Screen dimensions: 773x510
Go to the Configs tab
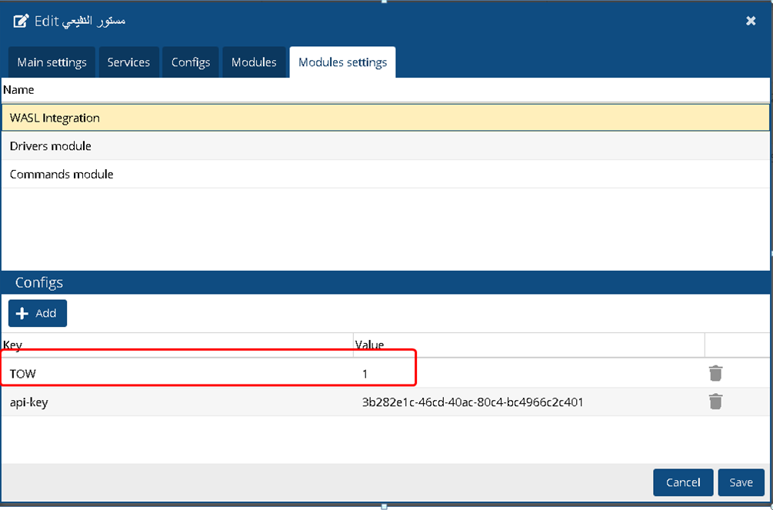191,62
